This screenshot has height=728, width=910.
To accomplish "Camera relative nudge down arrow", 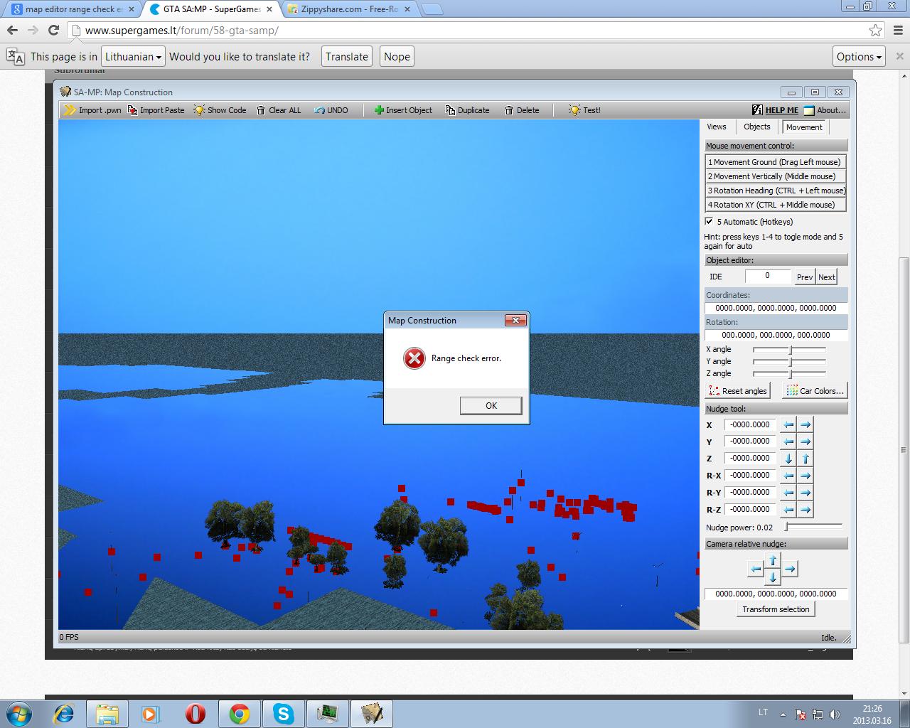I will [773, 577].
